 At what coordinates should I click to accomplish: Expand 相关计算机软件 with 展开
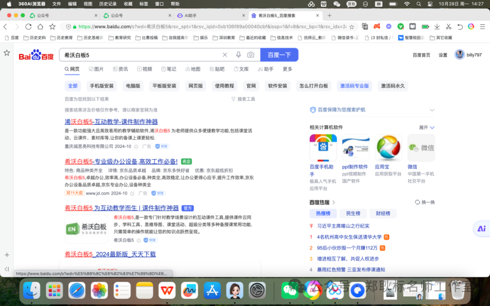coord(426,127)
